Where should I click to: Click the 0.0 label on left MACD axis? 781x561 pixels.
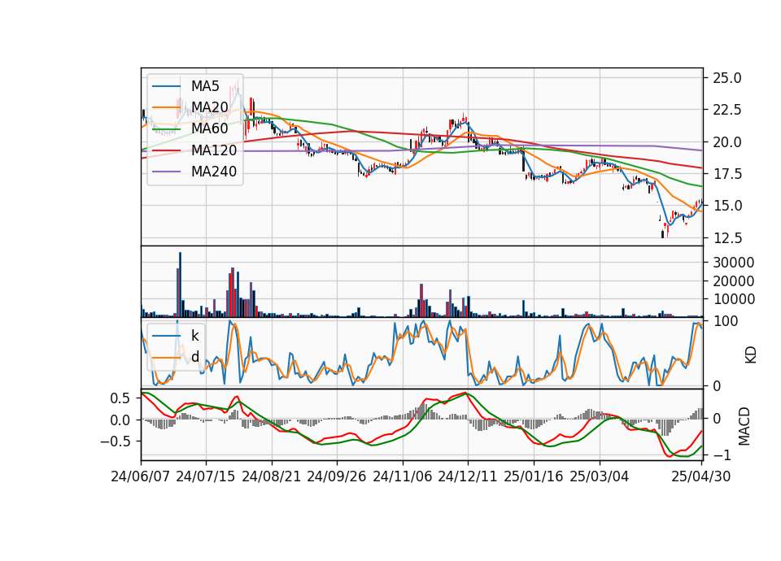coord(119,420)
